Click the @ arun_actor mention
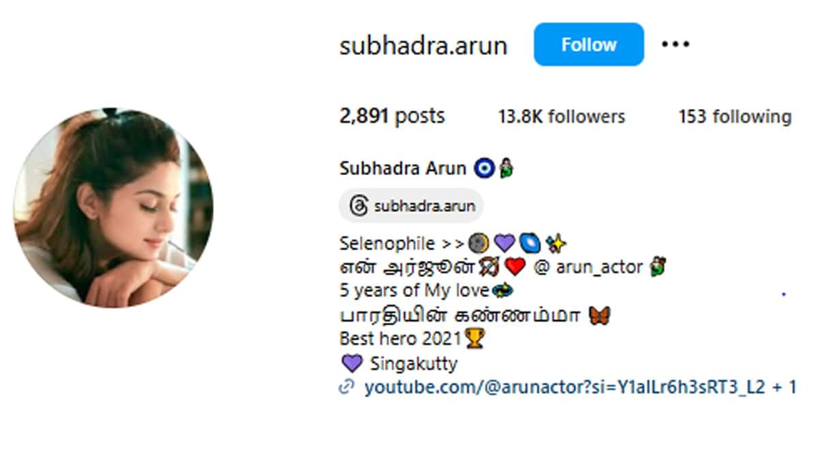 point(589,267)
